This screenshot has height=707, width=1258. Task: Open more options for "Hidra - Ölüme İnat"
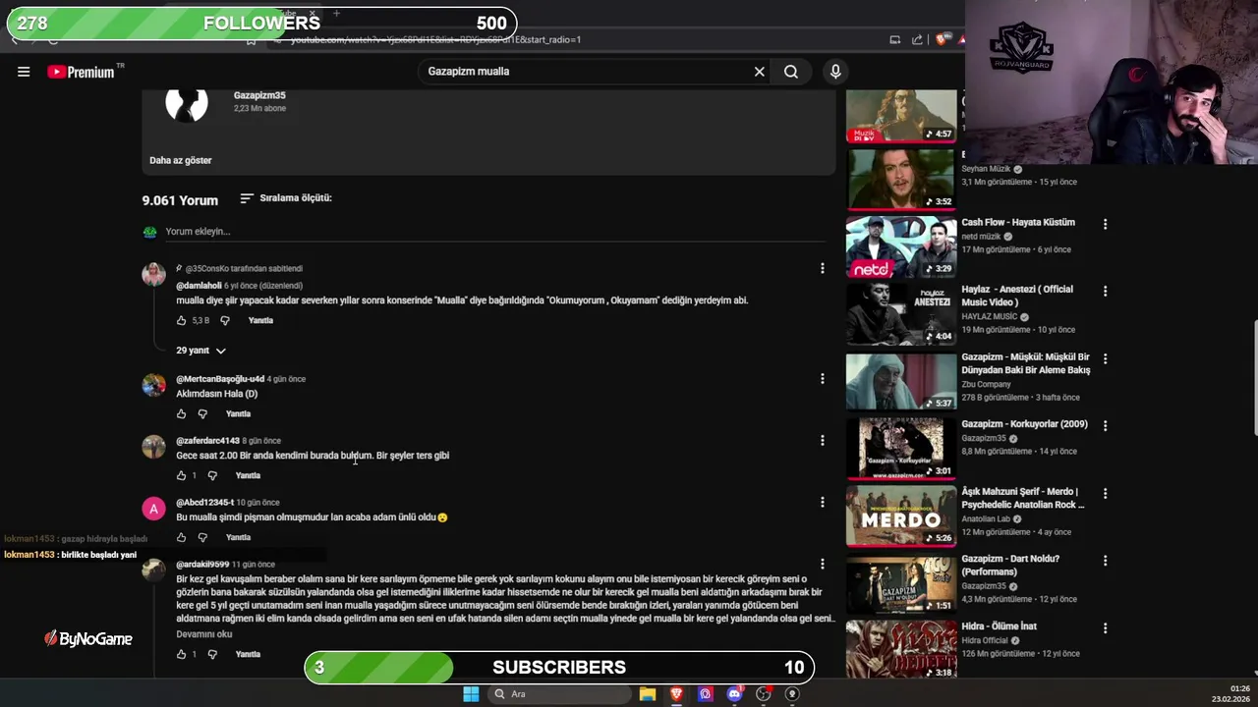coord(1105,627)
